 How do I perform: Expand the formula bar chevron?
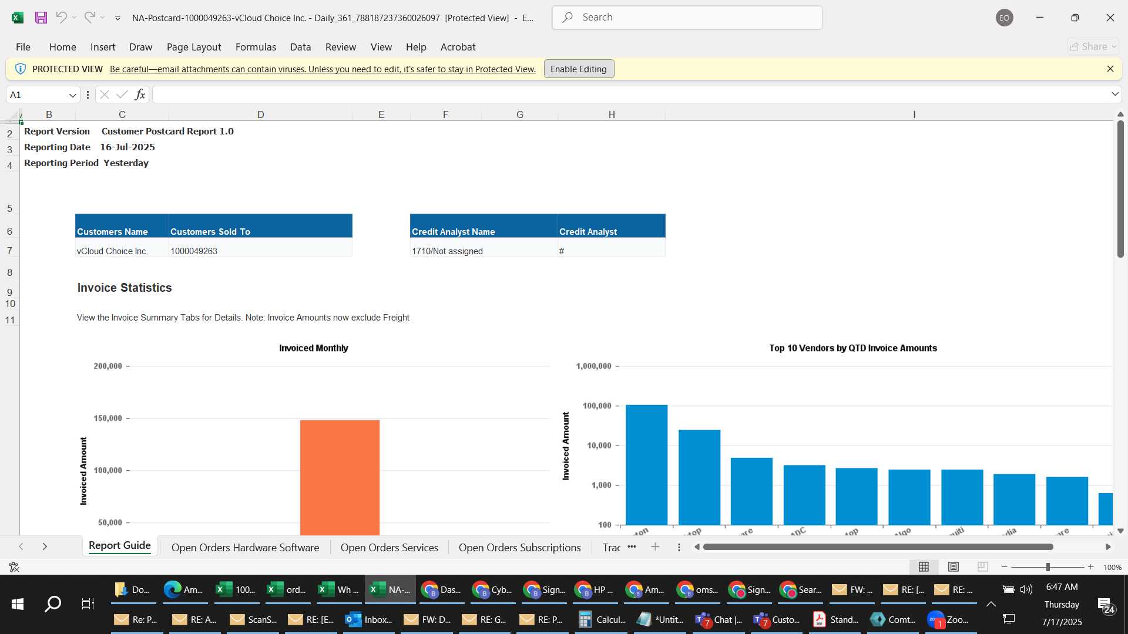[1115, 95]
